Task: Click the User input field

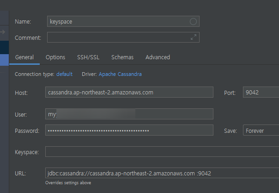Action: tap(129, 114)
